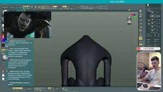Click the second half-shaded sphere icon in top shelf

(x=46, y=7)
